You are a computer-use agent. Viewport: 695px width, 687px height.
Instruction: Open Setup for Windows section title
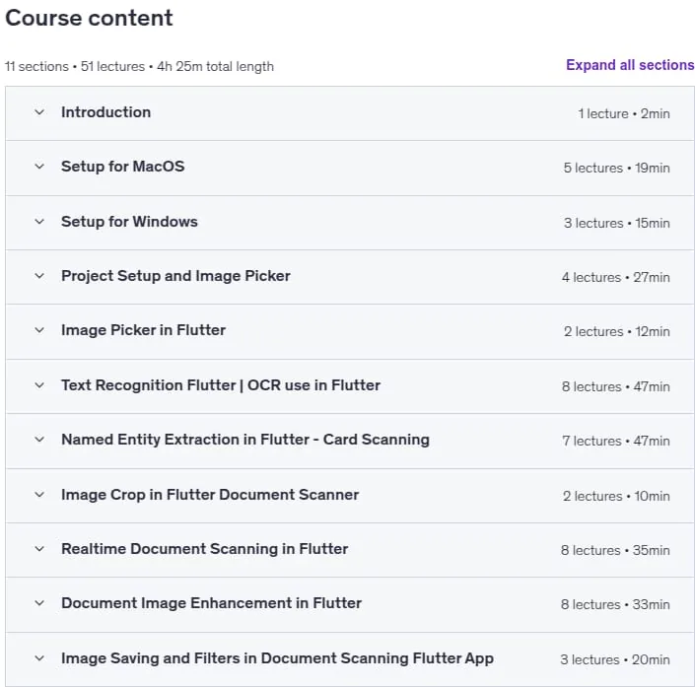(x=129, y=221)
